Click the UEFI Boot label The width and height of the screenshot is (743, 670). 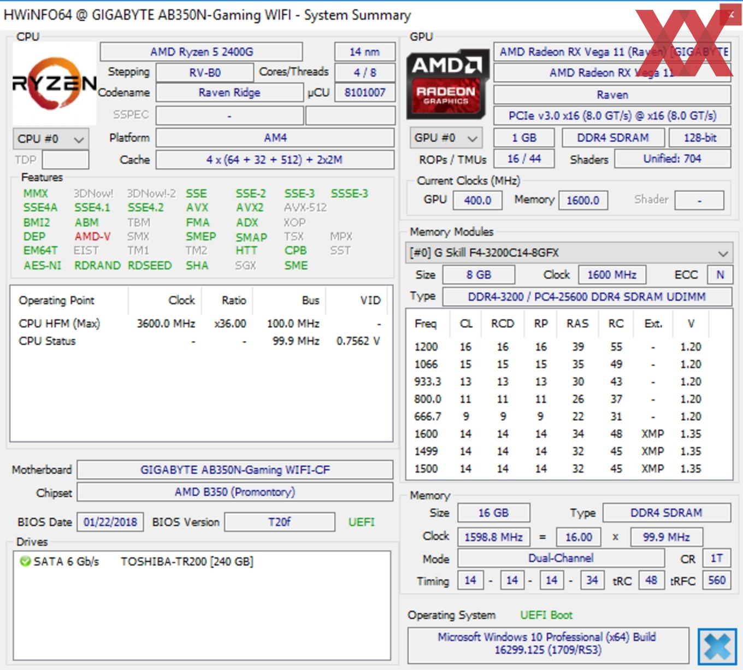[x=546, y=615]
